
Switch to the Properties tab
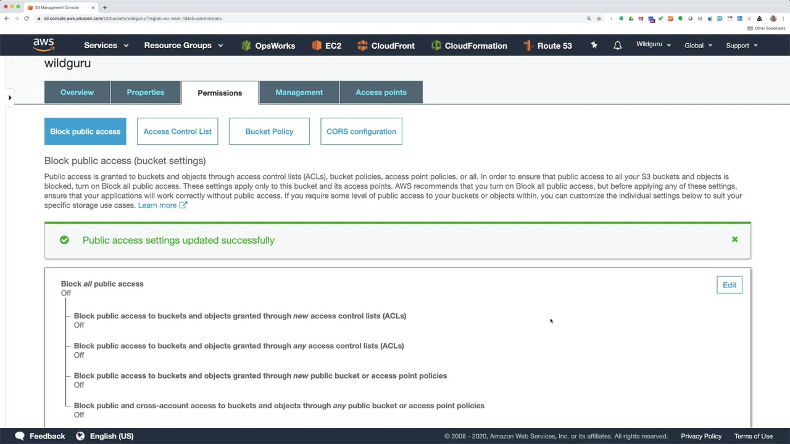click(146, 92)
